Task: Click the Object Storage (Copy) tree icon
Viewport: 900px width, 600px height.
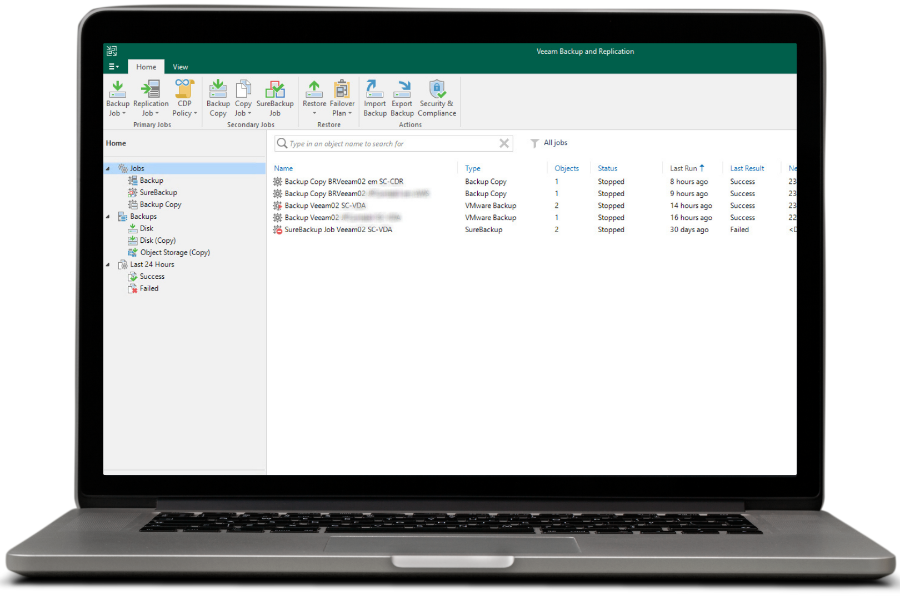Action: click(133, 252)
